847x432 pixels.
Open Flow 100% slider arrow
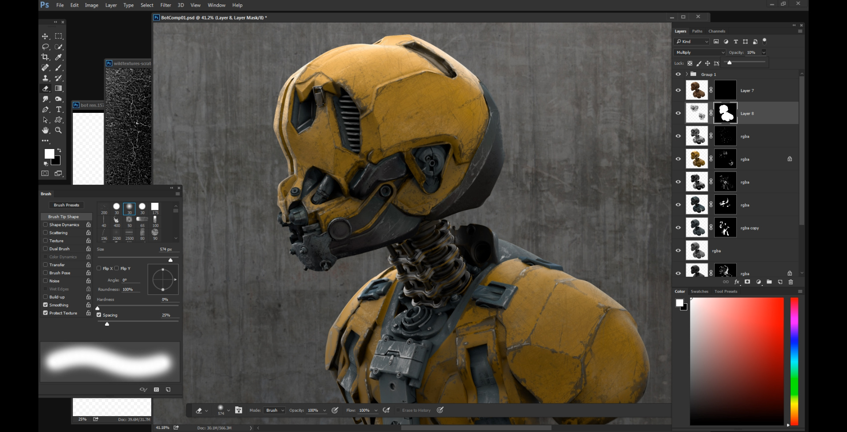point(376,410)
